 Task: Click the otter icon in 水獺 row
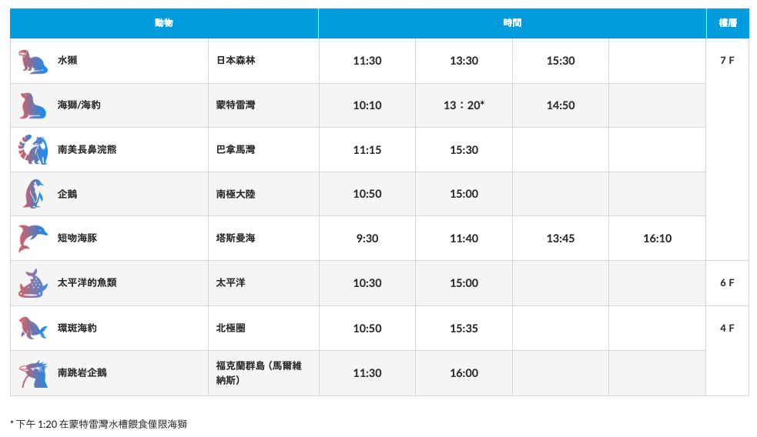point(33,62)
